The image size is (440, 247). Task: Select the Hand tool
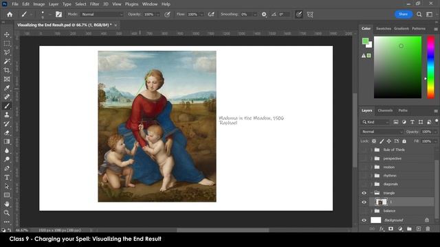(7, 204)
